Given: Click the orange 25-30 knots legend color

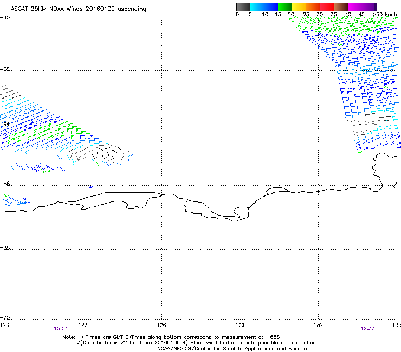Looking at the screenshot, I should 313,6.
